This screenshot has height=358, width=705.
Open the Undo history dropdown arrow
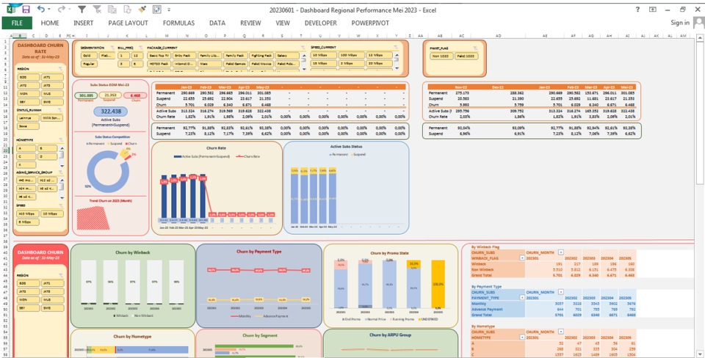click(48, 10)
